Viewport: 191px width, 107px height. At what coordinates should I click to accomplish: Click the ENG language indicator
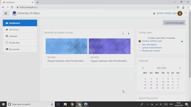point(171,104)
